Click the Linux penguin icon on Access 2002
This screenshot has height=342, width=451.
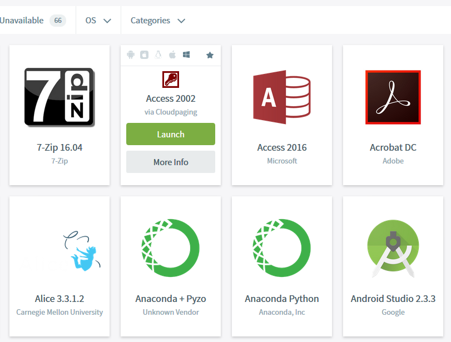pos(158,55)
